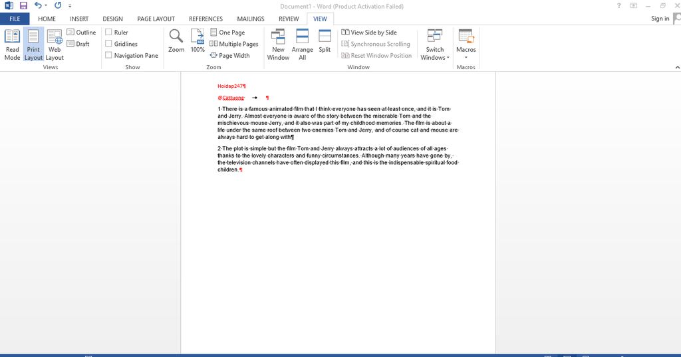Image resolution: width=681 pixels, height=357 pixels.
Task: Fit zoom to Page Width
Action: point(229,56)
